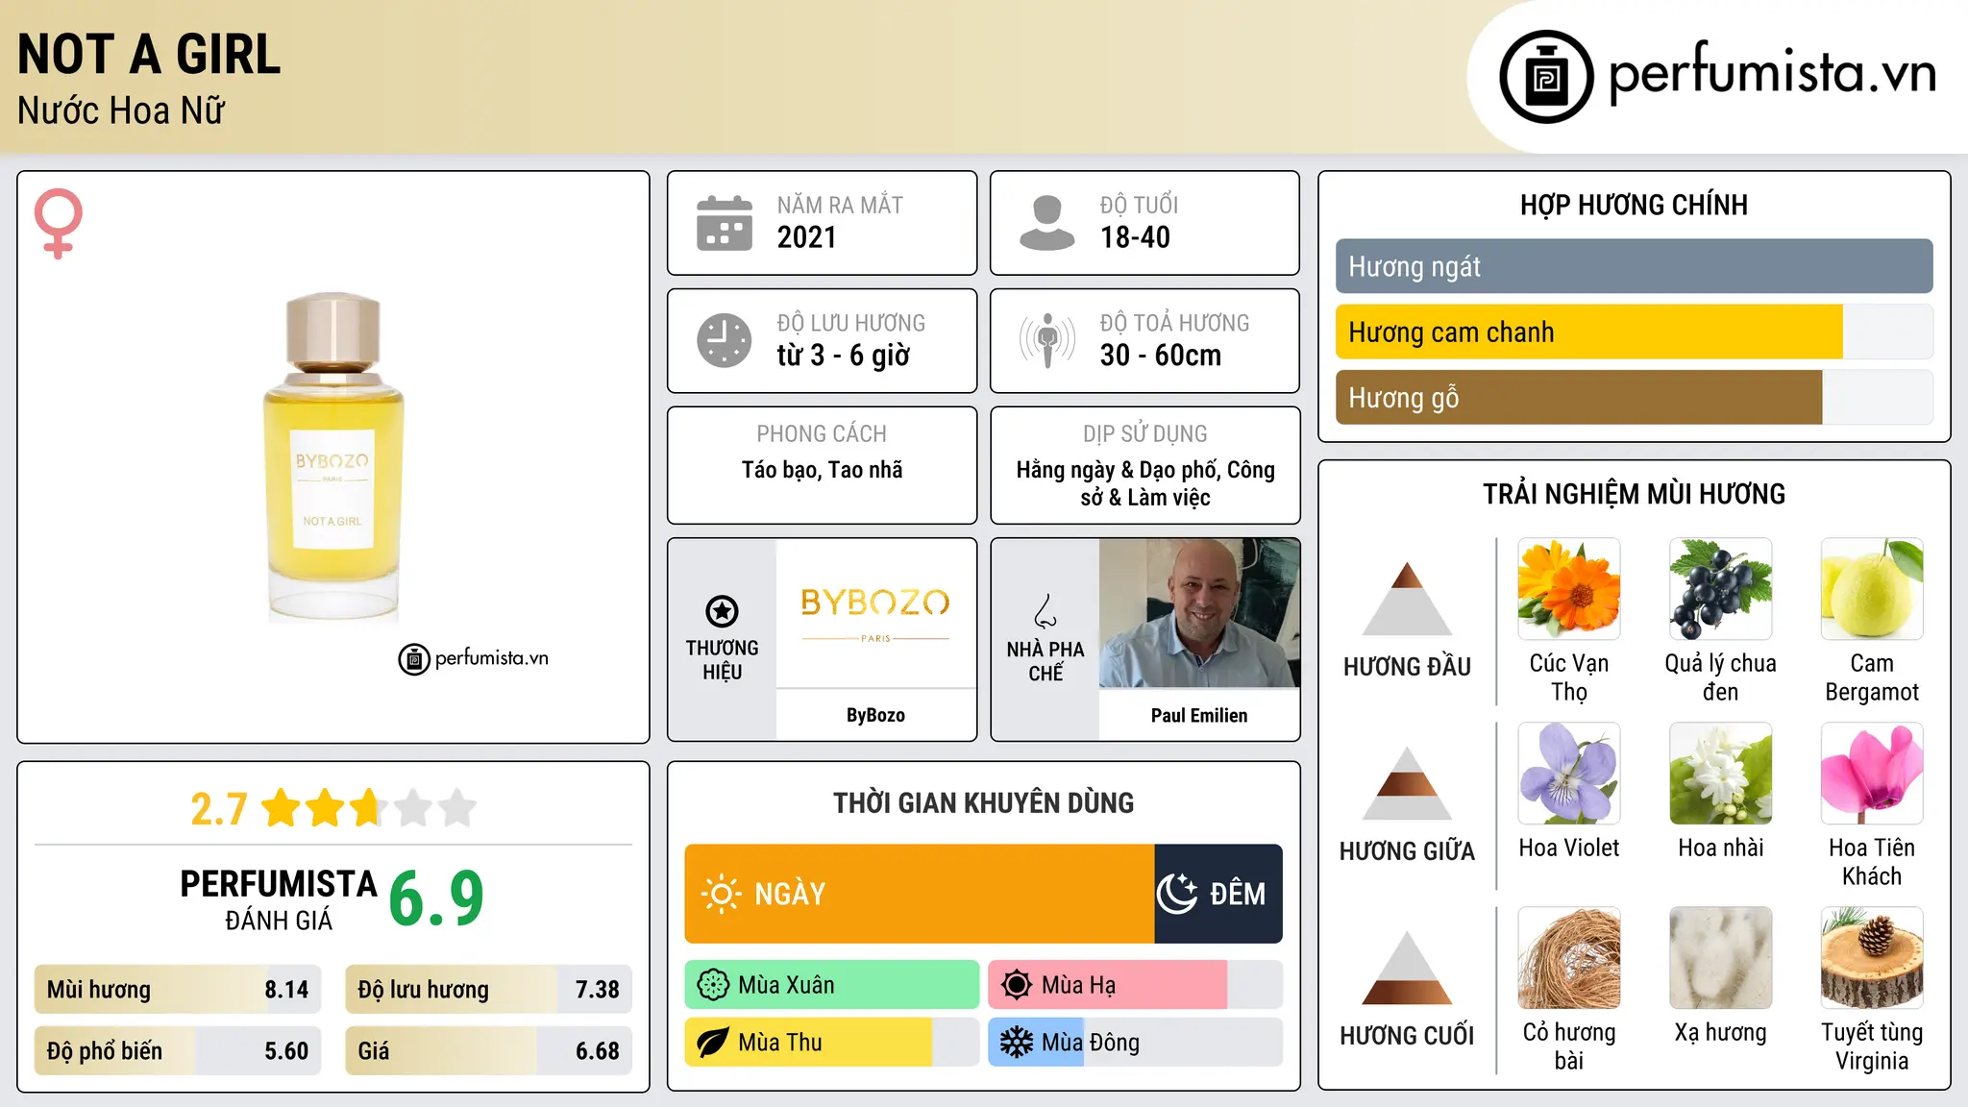The height and width of the screenshot is (1107, 1968).
Task: Click the middle notes pyramid icon
Action: coord(1407,783)
